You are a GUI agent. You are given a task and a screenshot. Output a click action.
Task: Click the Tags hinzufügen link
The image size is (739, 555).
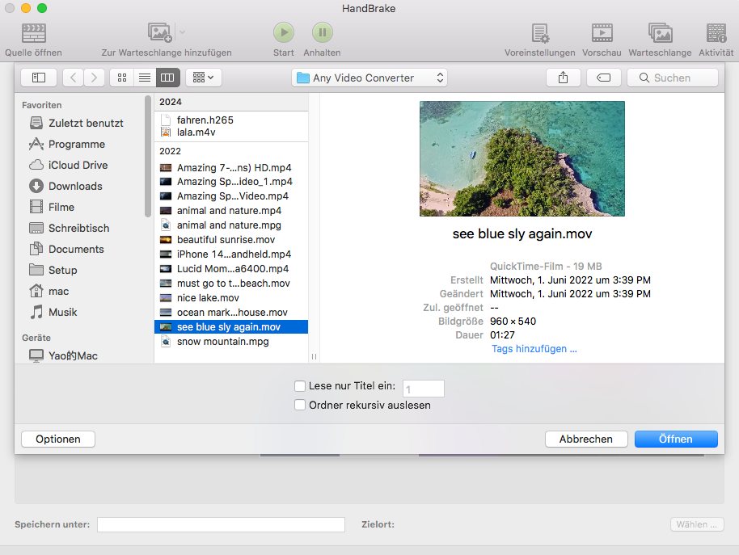(x=534, y=349)
